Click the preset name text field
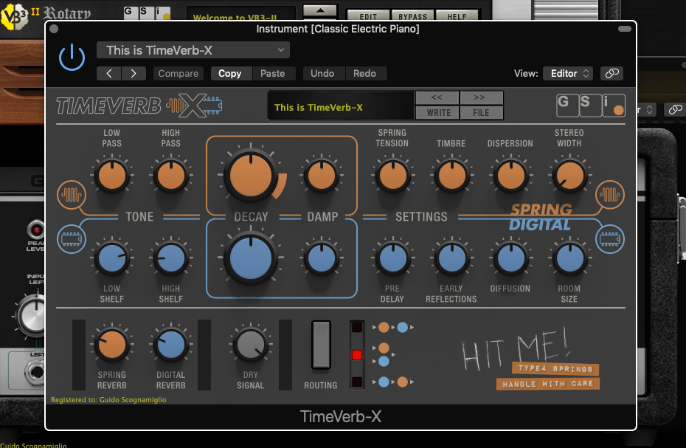The height and width of the screenshot is (448, 686). pos(340,106)
